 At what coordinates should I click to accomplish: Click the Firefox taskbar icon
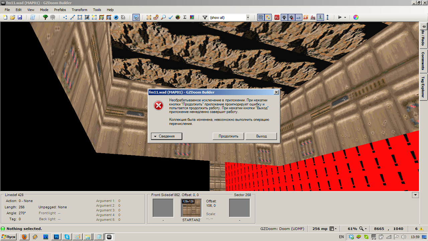pos(24,237)
